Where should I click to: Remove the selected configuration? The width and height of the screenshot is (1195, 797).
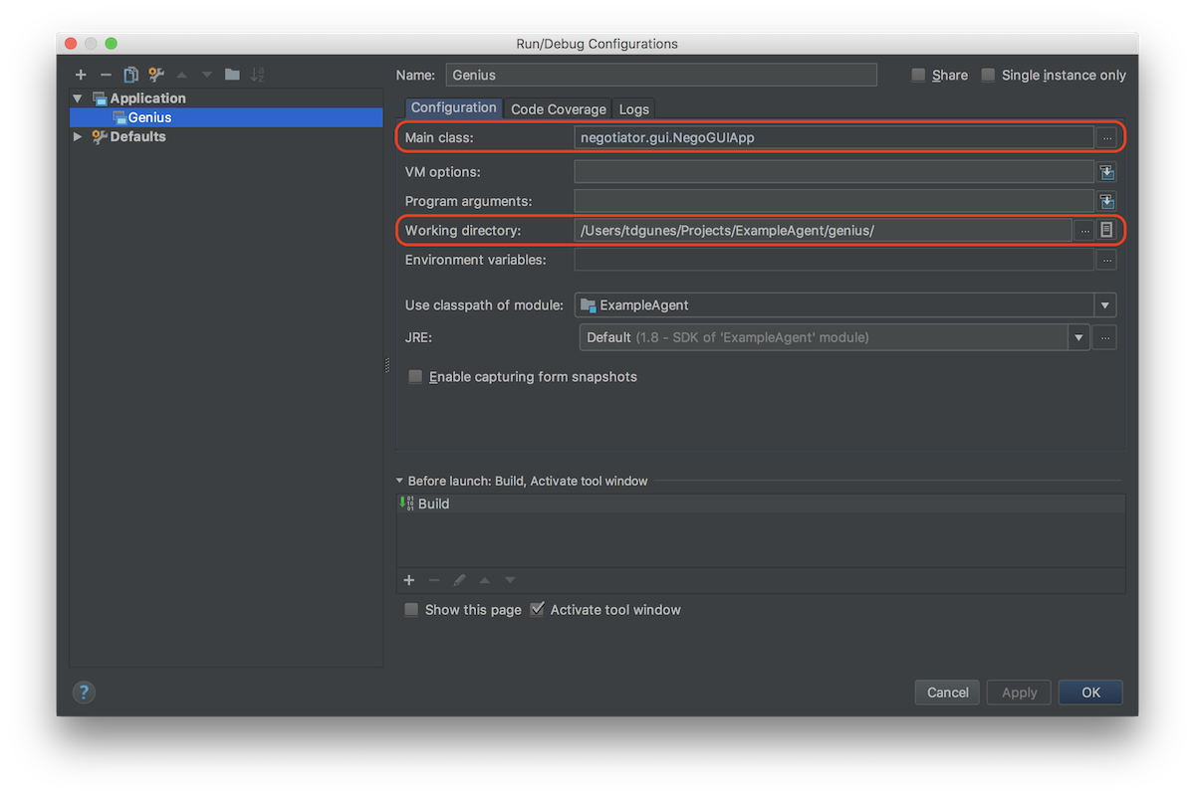[106, 75]
